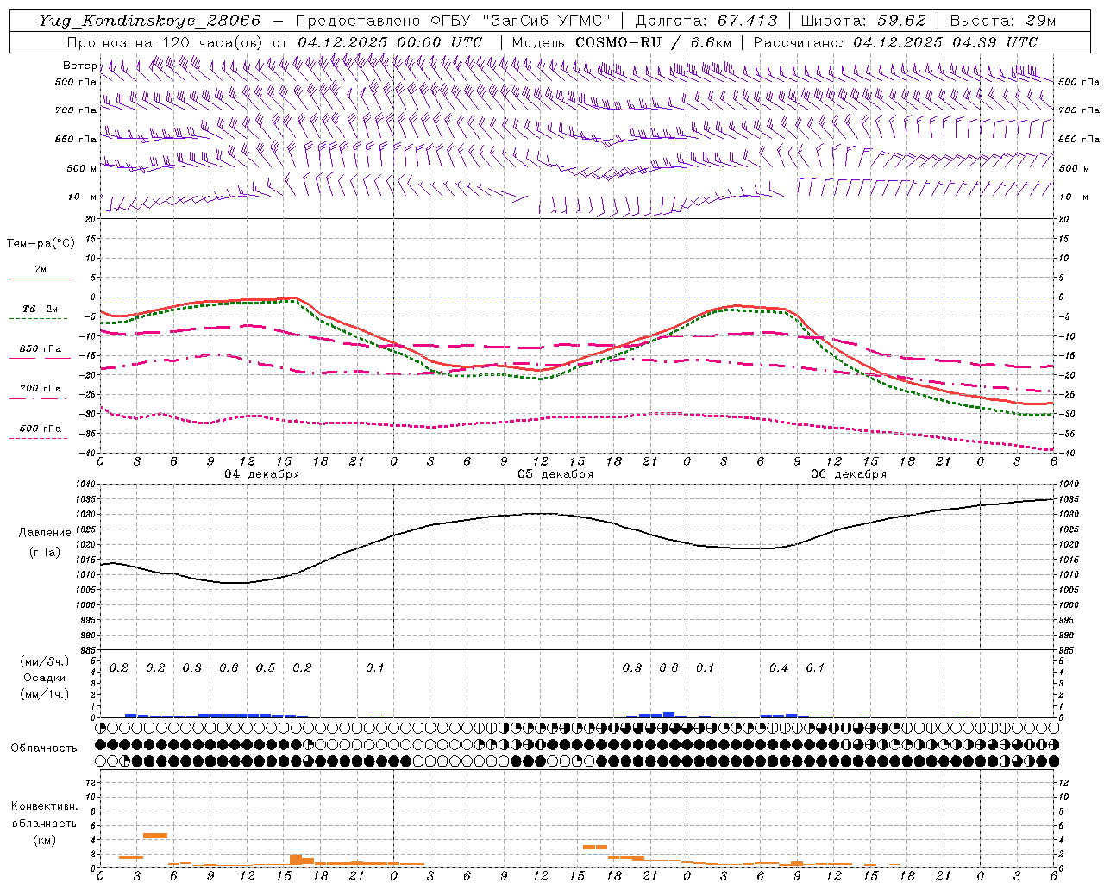Click the 05 декабря date label
This screenshot has width=1104, height=883.
pyautogui.click(x=555, y=474)
